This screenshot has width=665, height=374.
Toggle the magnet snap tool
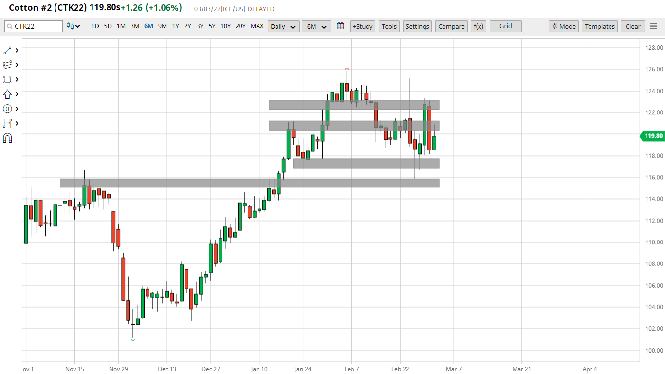pyautogui.click(x=7, y=138)
